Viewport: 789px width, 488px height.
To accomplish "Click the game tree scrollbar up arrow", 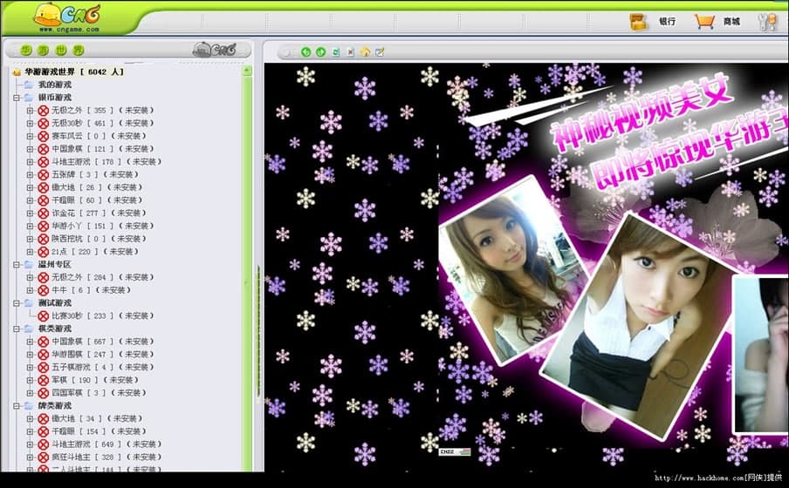I will 247,71.
